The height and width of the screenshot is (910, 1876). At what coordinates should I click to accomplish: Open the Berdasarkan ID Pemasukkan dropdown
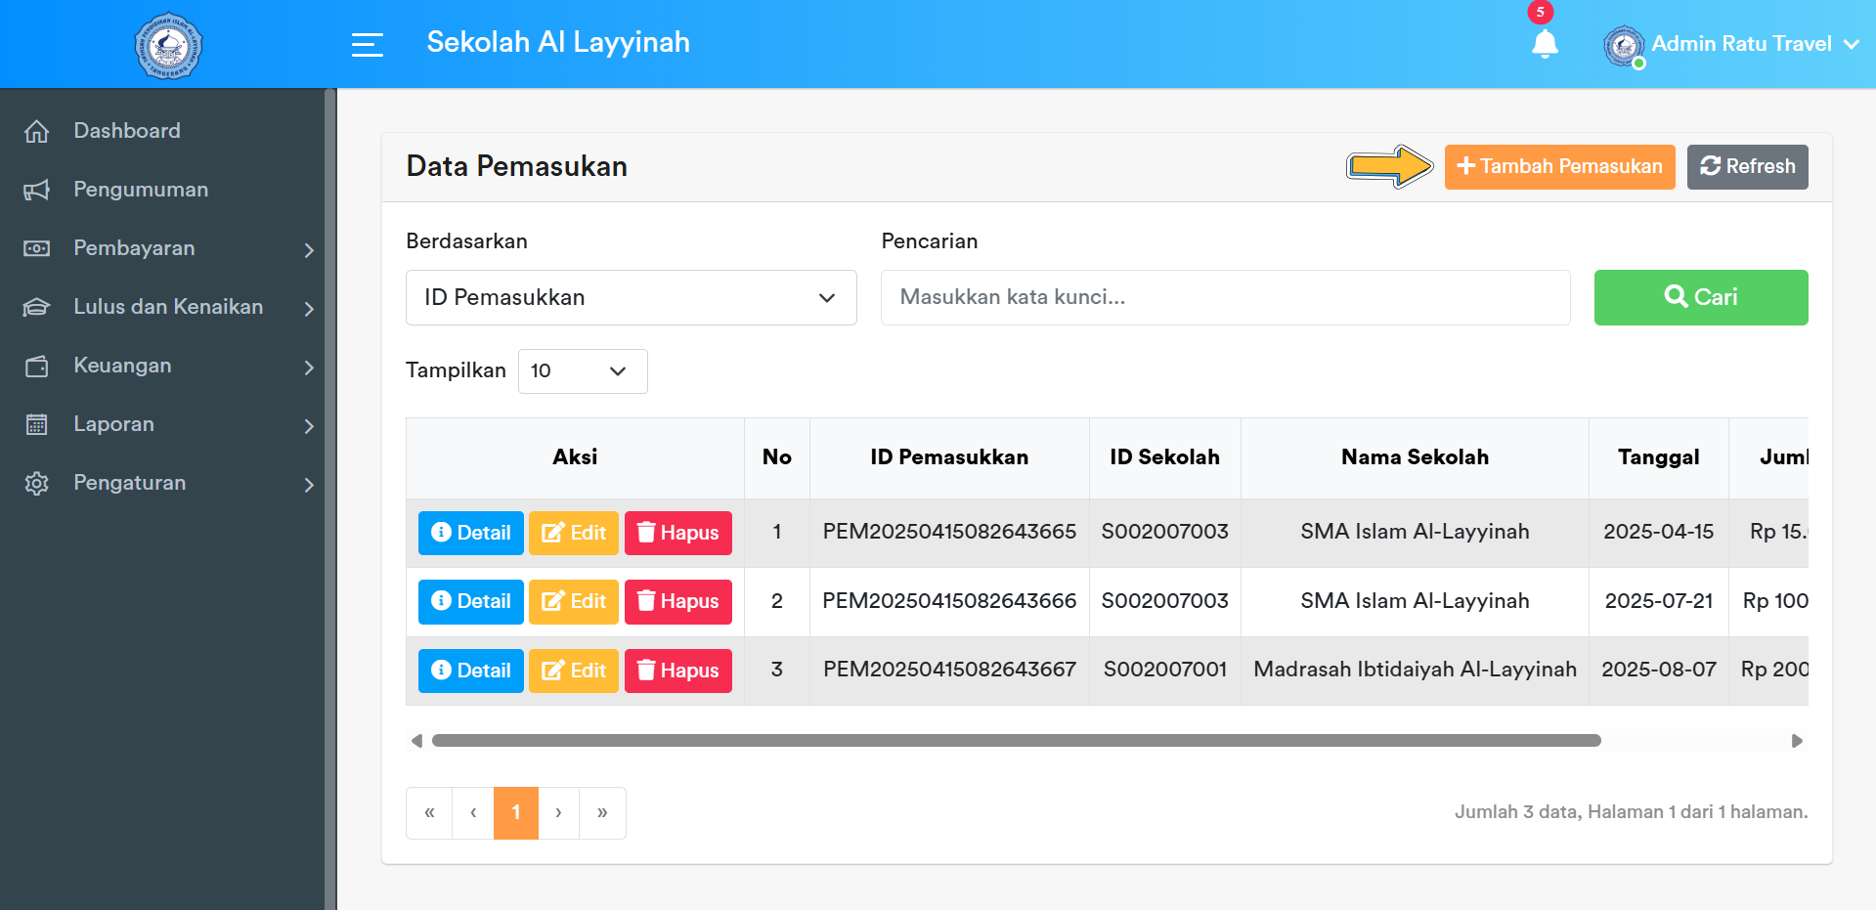pos(631,297)
